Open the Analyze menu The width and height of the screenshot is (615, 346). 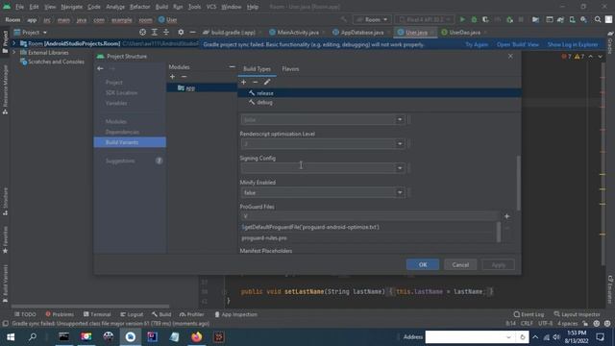click(115, 7)
